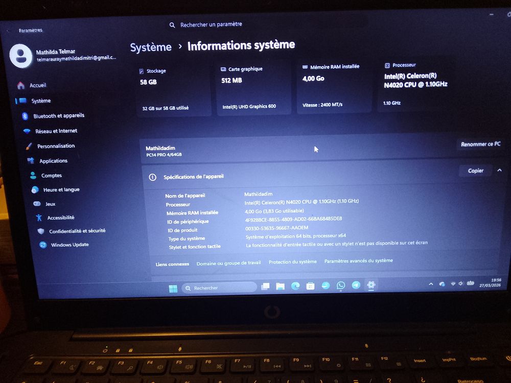Click the shield icon for Confidentialité
Viewport: 511px width, 383px height.
tap(41, 231)
